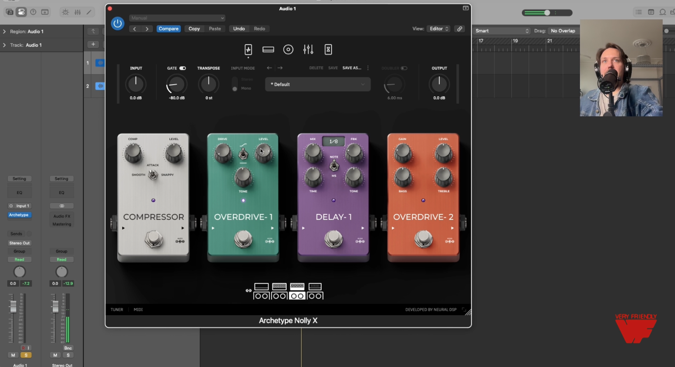Image resolution: width=675 pixels, height=367 pixels.
Task: Click the Archetype plugin slot
Action: click(x=19, y=215)
